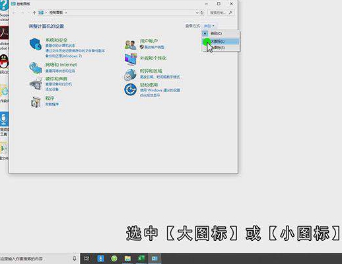Open the blue microphone tool desktop icon

pyautogui.click(x=4, y=119)
